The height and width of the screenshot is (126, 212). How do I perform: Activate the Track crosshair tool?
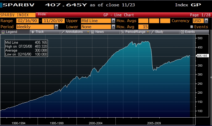33,32
